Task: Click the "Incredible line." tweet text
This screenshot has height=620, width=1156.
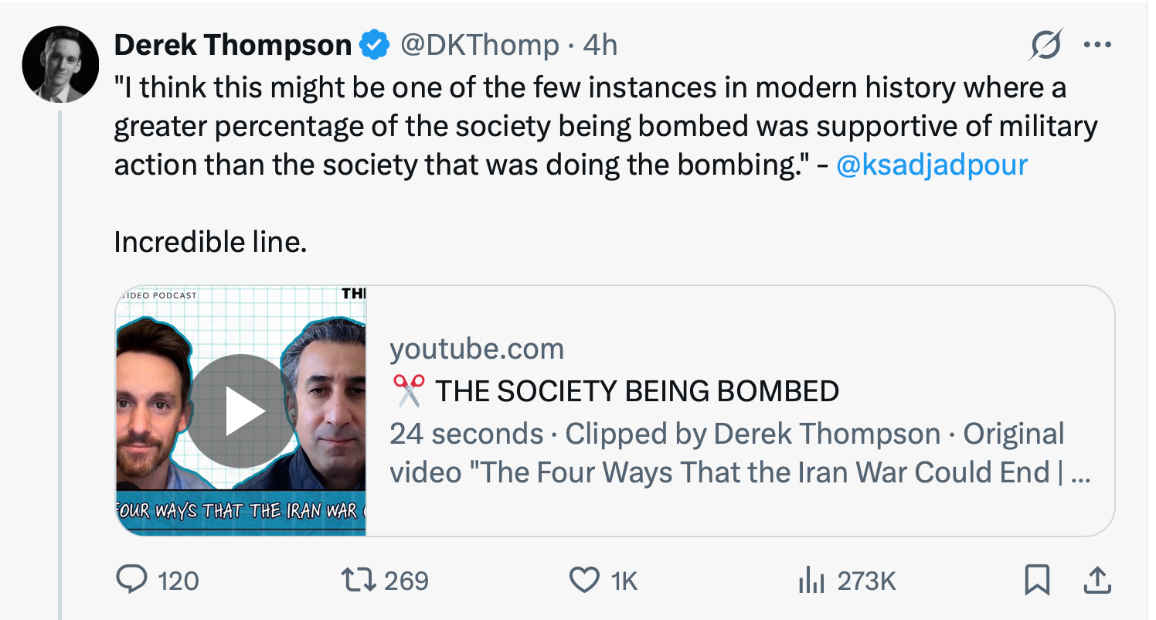Action: pos(210,243)
